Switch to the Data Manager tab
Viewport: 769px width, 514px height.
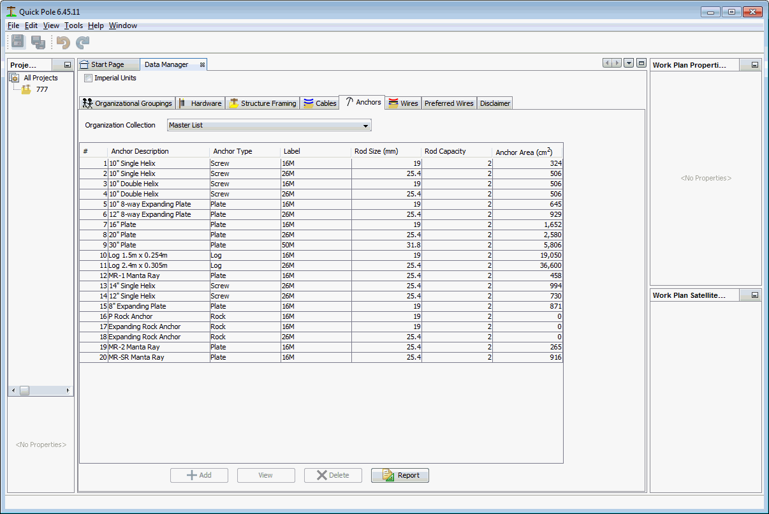point(166,64)
